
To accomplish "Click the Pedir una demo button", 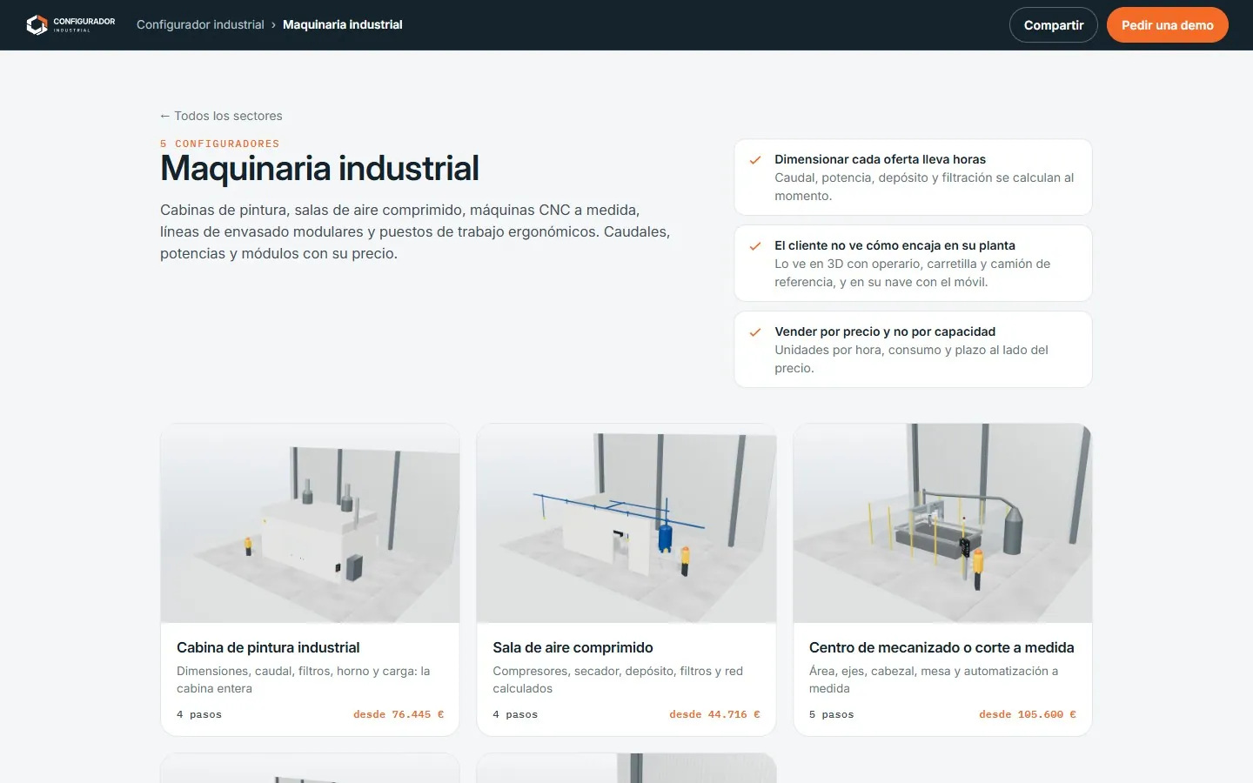I will pyautogui.click(x=1168, y=25).
